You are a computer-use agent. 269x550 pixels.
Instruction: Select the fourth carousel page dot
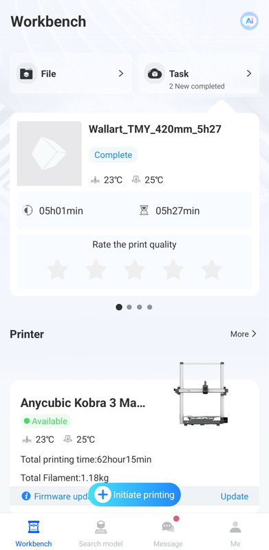click(149, 307)
